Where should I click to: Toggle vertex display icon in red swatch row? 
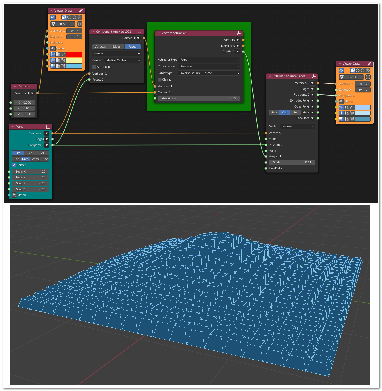[53, 54]
